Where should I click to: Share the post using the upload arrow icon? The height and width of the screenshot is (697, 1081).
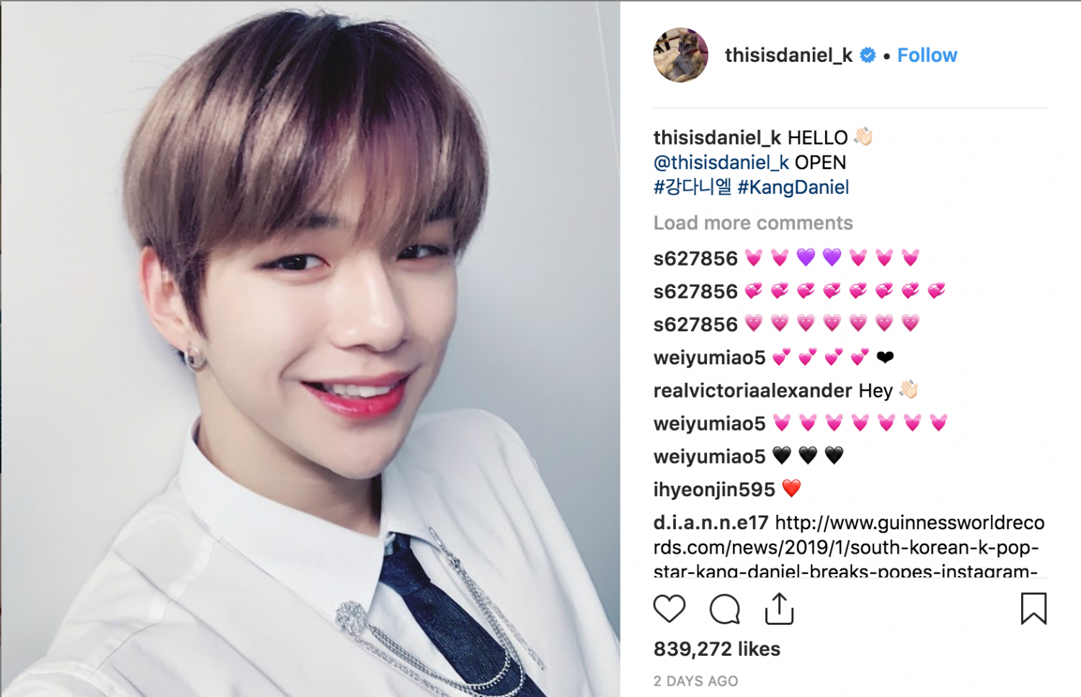tap(779, 608)
